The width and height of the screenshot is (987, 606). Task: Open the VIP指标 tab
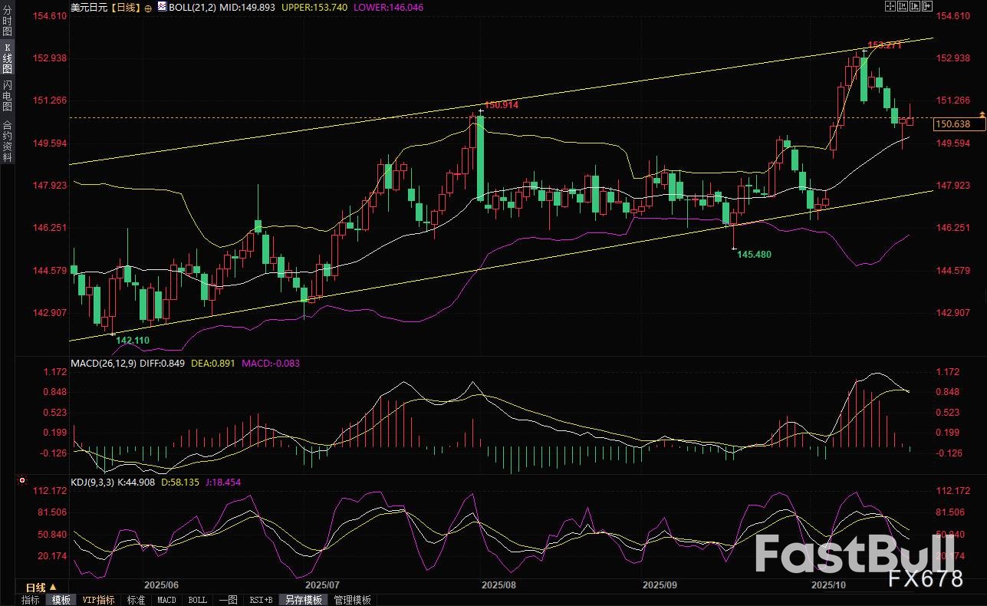98,600
